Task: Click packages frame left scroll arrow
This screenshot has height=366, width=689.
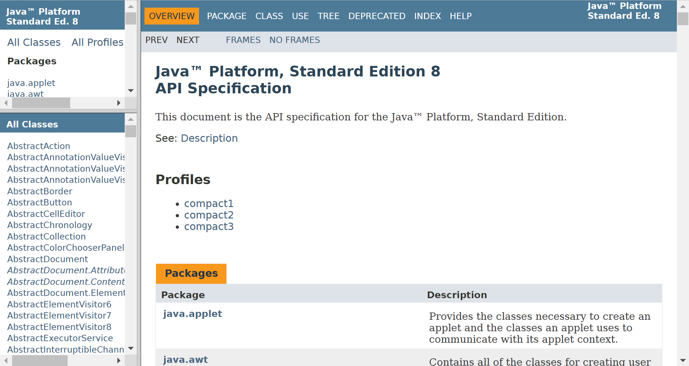Action: point(6,103)
